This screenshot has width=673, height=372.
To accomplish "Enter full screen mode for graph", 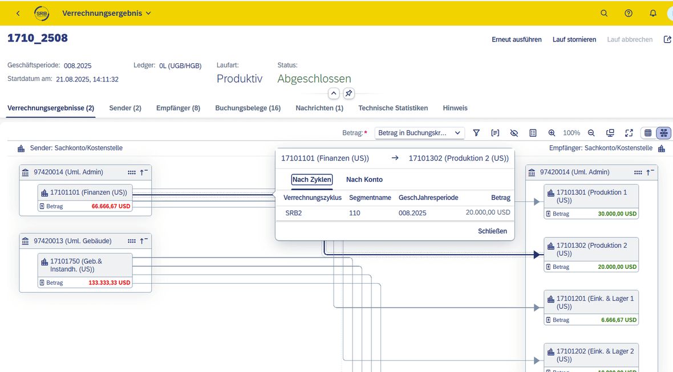I will point(629,133).
